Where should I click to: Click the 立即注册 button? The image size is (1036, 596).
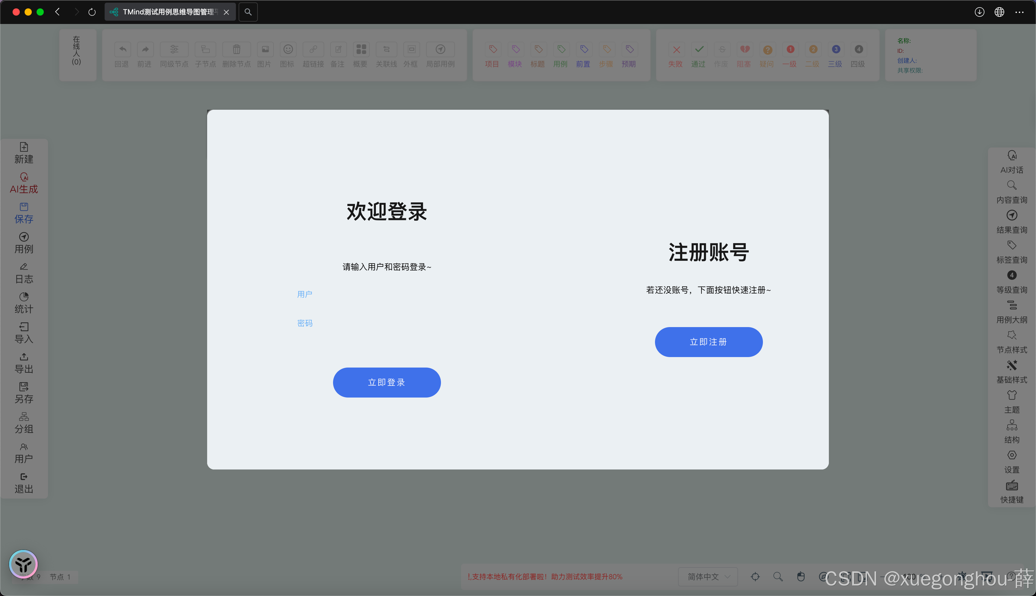708,342
